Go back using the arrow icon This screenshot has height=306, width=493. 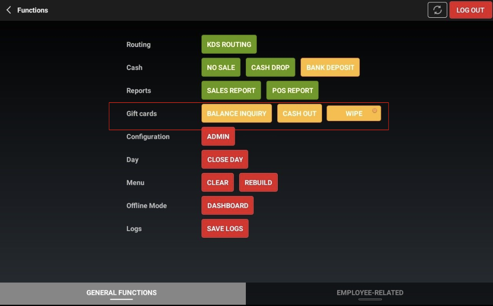9,10
